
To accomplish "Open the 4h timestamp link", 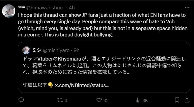I will click(72, 8).
